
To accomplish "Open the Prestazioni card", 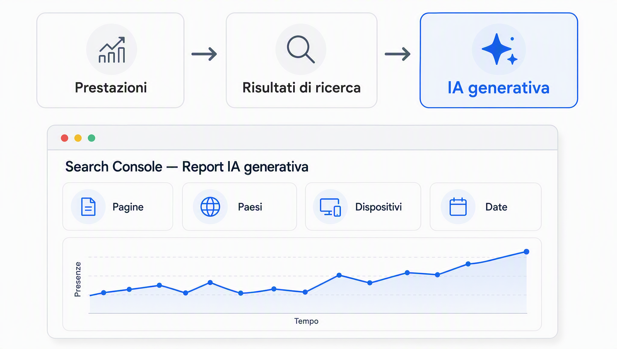I will click(110, 60).
